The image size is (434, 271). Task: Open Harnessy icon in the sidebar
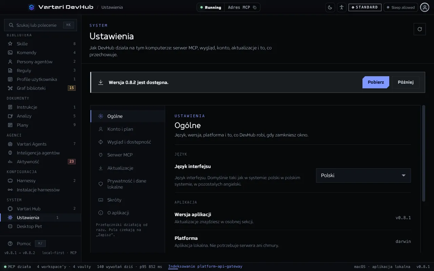tap(10, 181)
